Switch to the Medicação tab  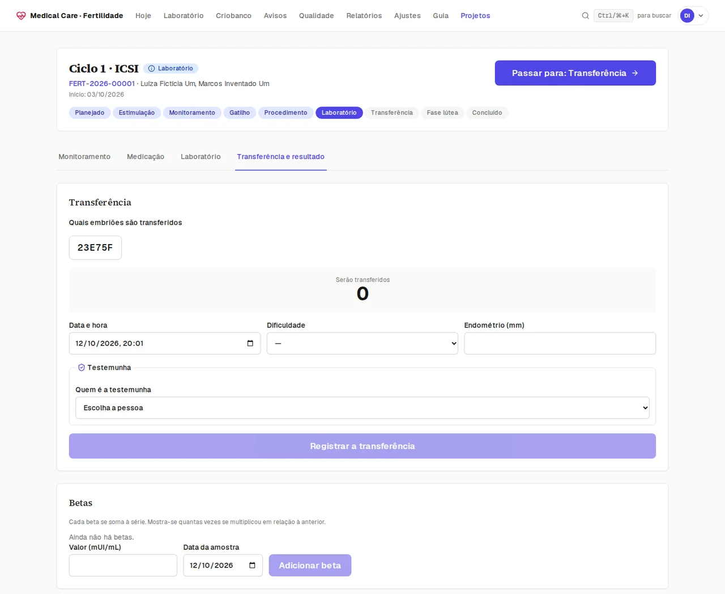[146, 157]
